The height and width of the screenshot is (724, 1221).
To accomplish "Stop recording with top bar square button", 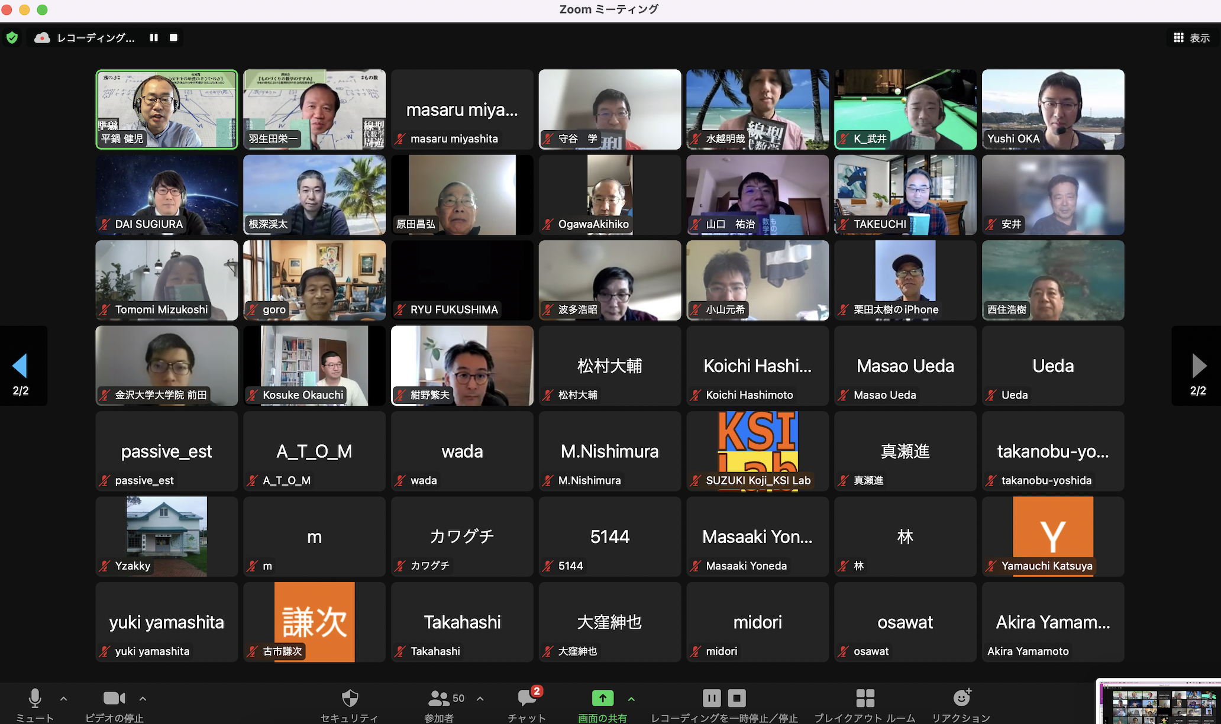I will pos(173,38).
